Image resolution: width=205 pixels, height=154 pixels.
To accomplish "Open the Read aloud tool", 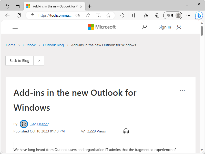I will [88, 15].
